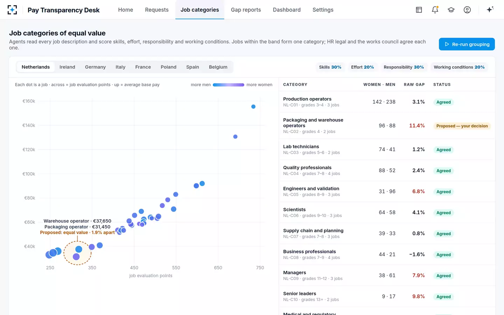
Task: Open the layout panel icon in header
Action: pos(419,10)
